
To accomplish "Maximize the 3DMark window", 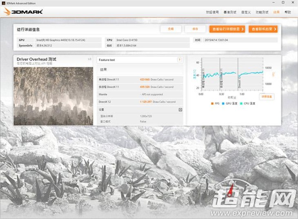I will pos(283,2).
